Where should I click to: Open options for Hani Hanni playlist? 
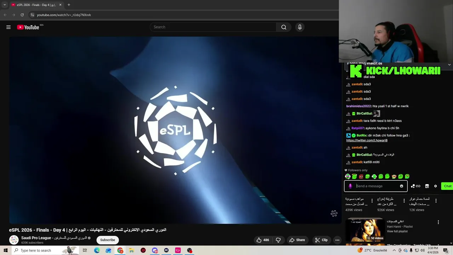[x=438, y=222]
